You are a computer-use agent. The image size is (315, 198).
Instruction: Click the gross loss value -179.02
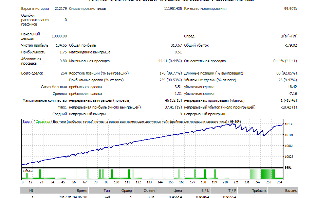[291, 45]
